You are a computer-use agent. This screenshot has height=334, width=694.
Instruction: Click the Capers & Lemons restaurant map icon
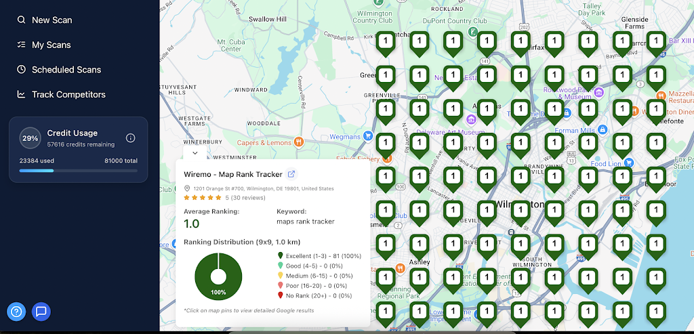tap(299, 142)
